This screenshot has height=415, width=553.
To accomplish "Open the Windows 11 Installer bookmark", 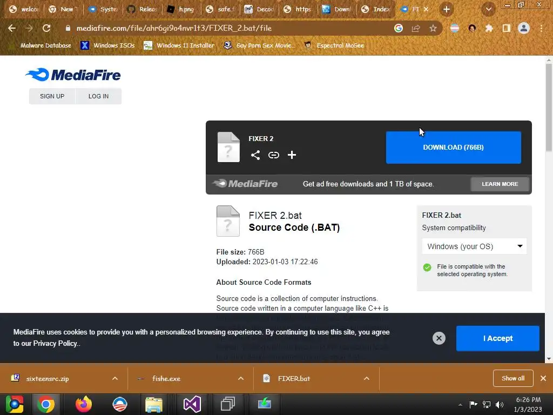I will coord(179,45).
